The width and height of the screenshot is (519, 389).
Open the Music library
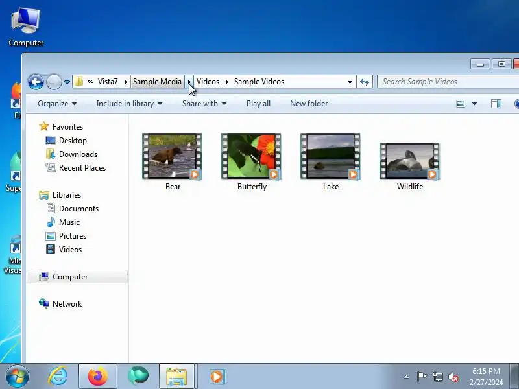click(x=69, y=222)
